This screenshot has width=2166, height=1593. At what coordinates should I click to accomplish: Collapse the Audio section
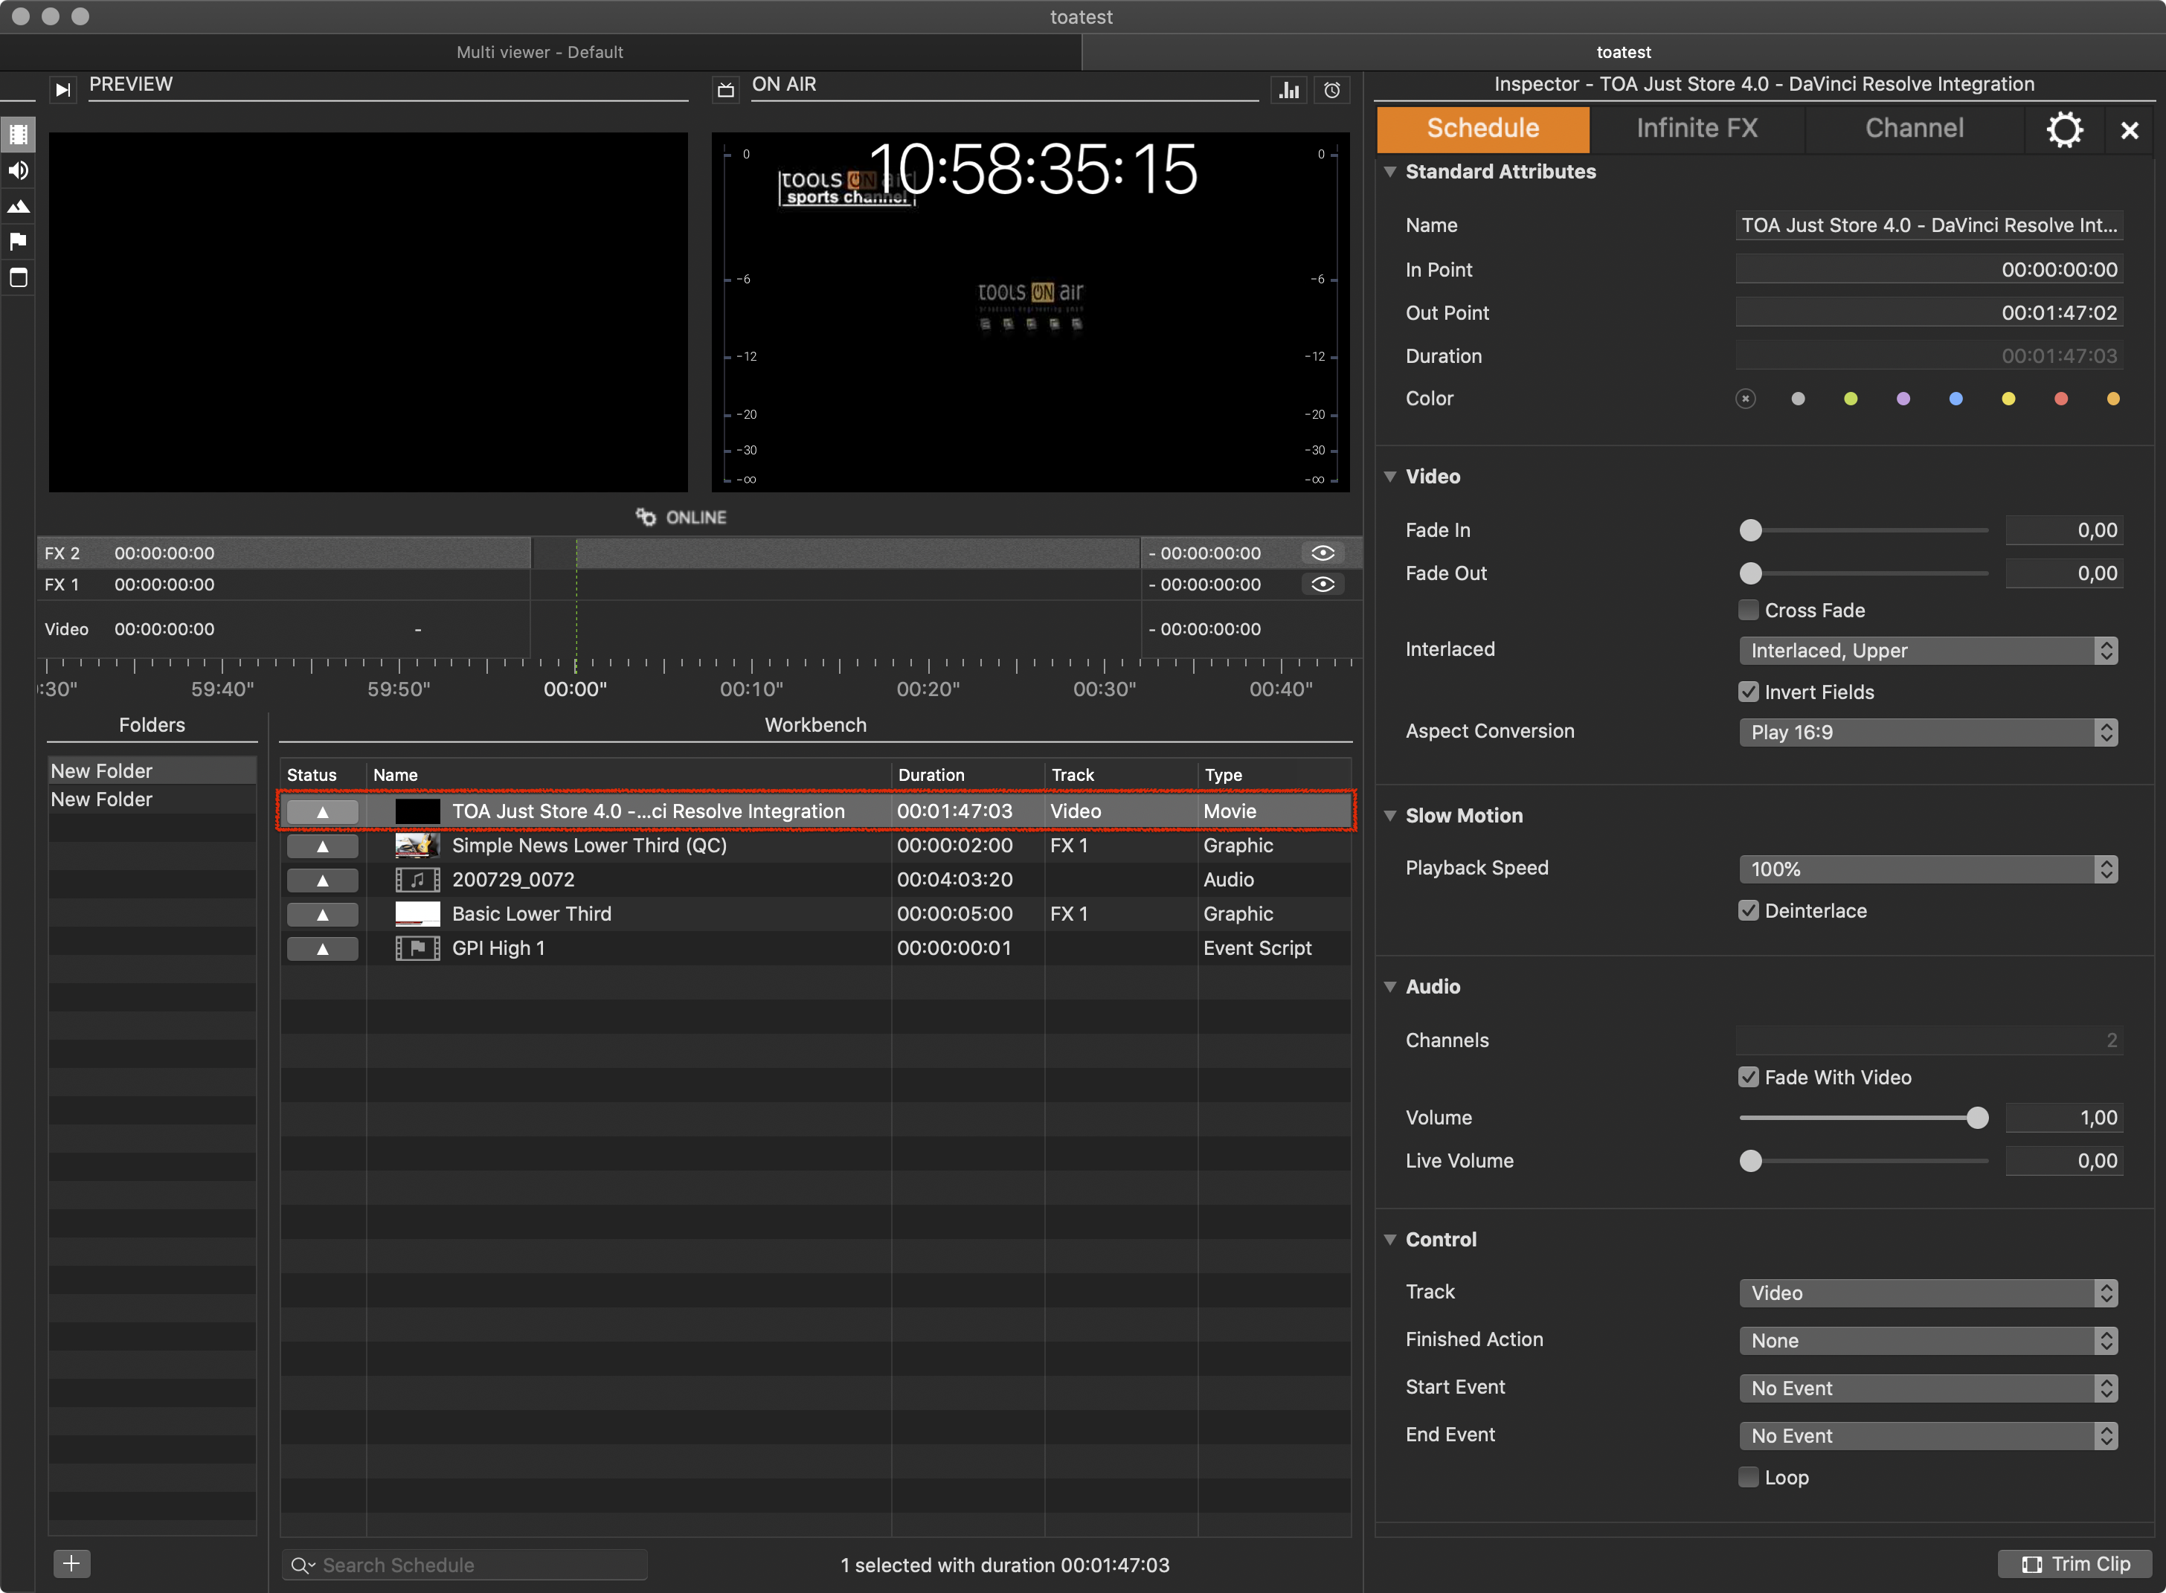click(x=1391, y=986)
